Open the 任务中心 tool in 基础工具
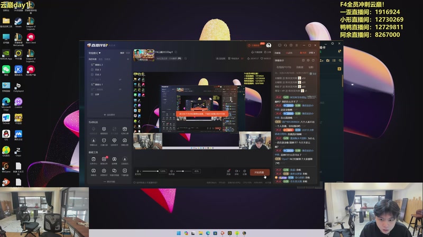423x237 pixels. tap(94, 160)
